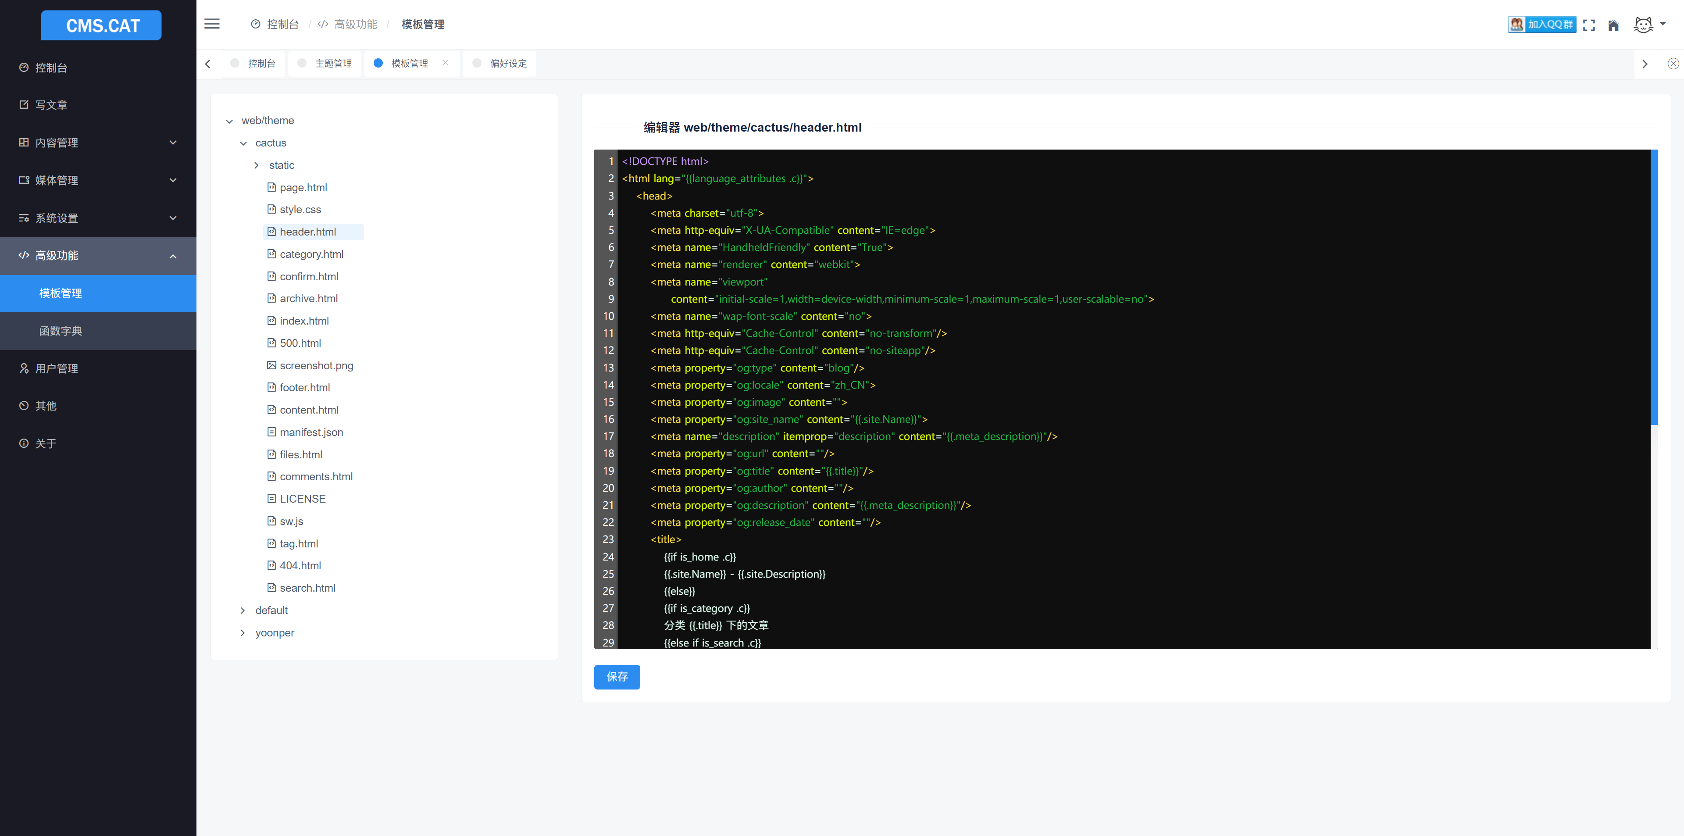Open footer.html in the file tree
Image resolution: width=1684 pixels, height=836 pixels.
(305, 388)
